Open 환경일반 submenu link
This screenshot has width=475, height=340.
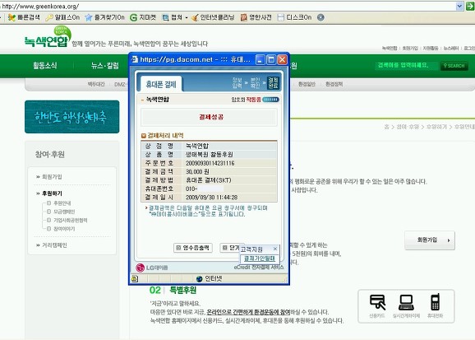[x=307, y=84]
